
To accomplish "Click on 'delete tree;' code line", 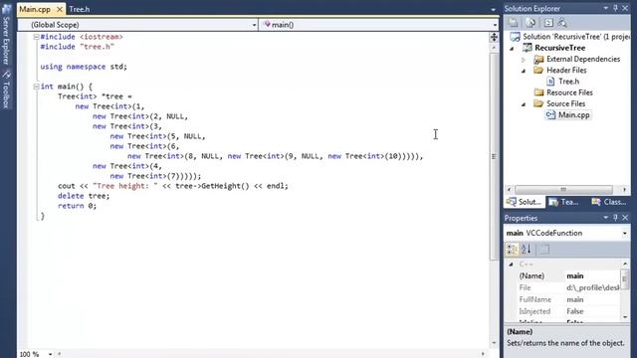I will click(84, 196).
